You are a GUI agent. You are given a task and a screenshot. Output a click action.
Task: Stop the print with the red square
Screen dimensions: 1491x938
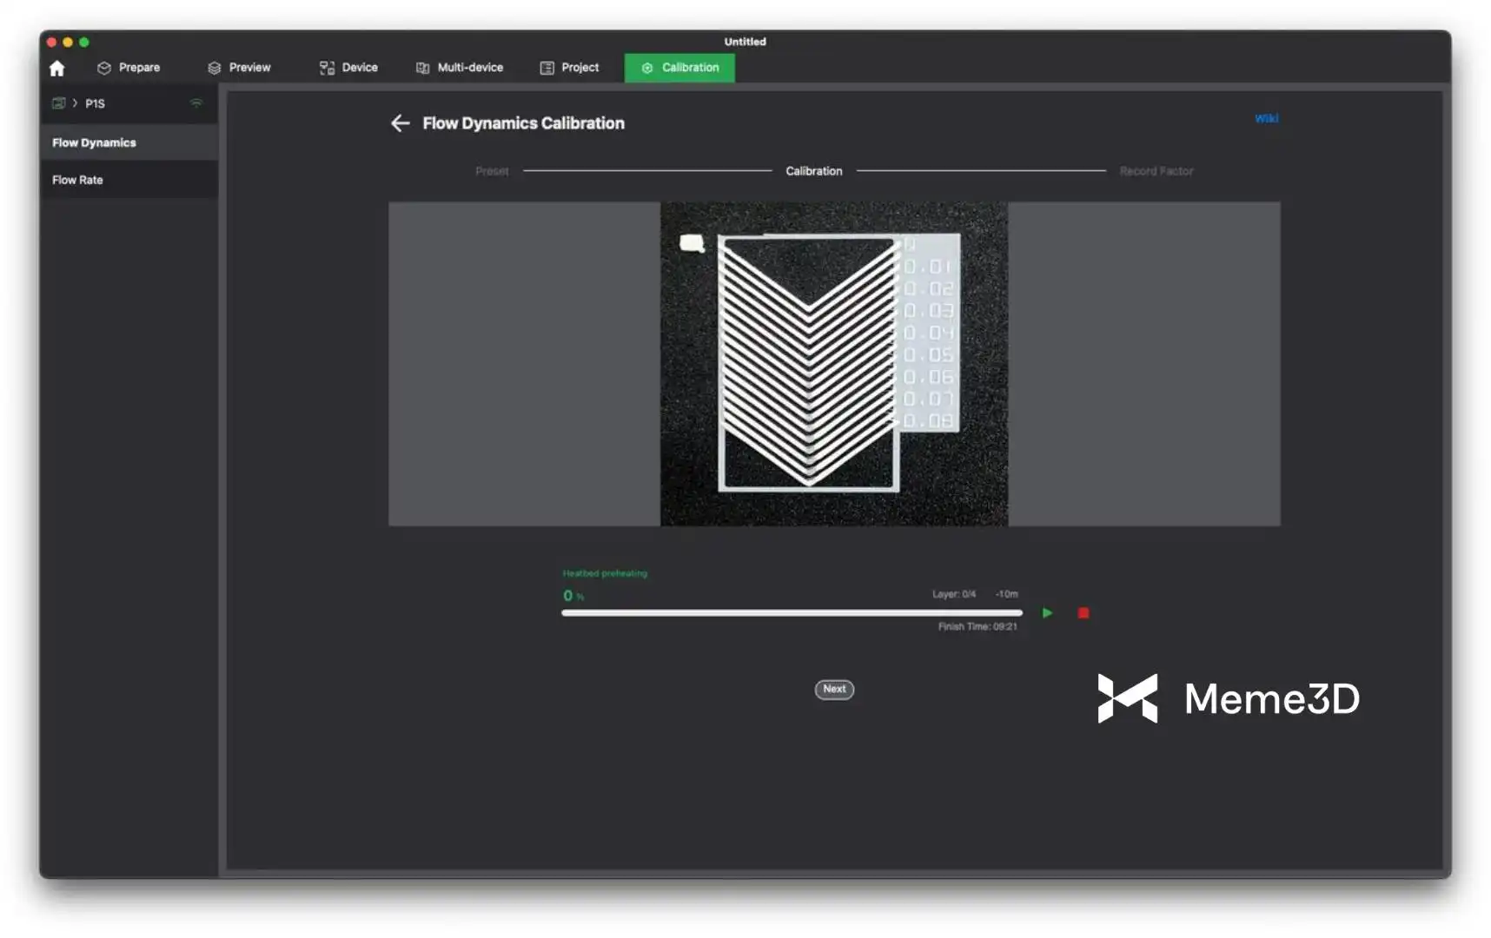1083,613
